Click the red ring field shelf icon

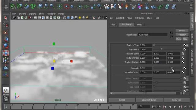tap(66, 6)
